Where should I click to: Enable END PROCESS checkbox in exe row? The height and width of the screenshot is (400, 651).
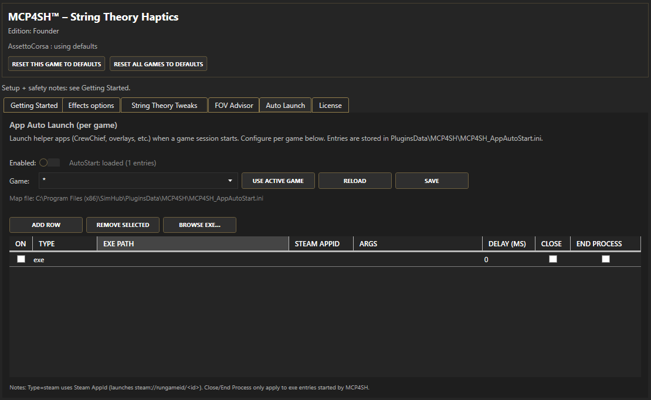tap(606, 259)
